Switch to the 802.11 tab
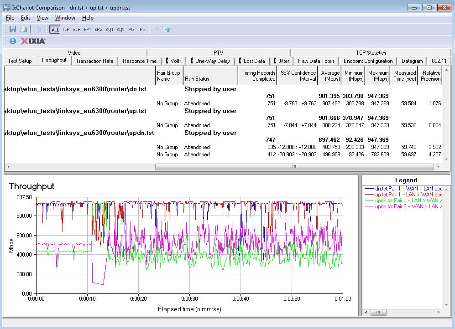Screen dimensions: 455x329 [x=439, y=61]
